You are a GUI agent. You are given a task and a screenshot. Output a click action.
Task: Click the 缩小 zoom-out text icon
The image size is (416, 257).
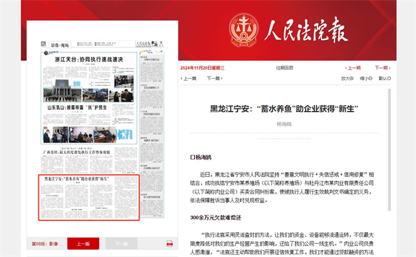click(x=366, y=79)
